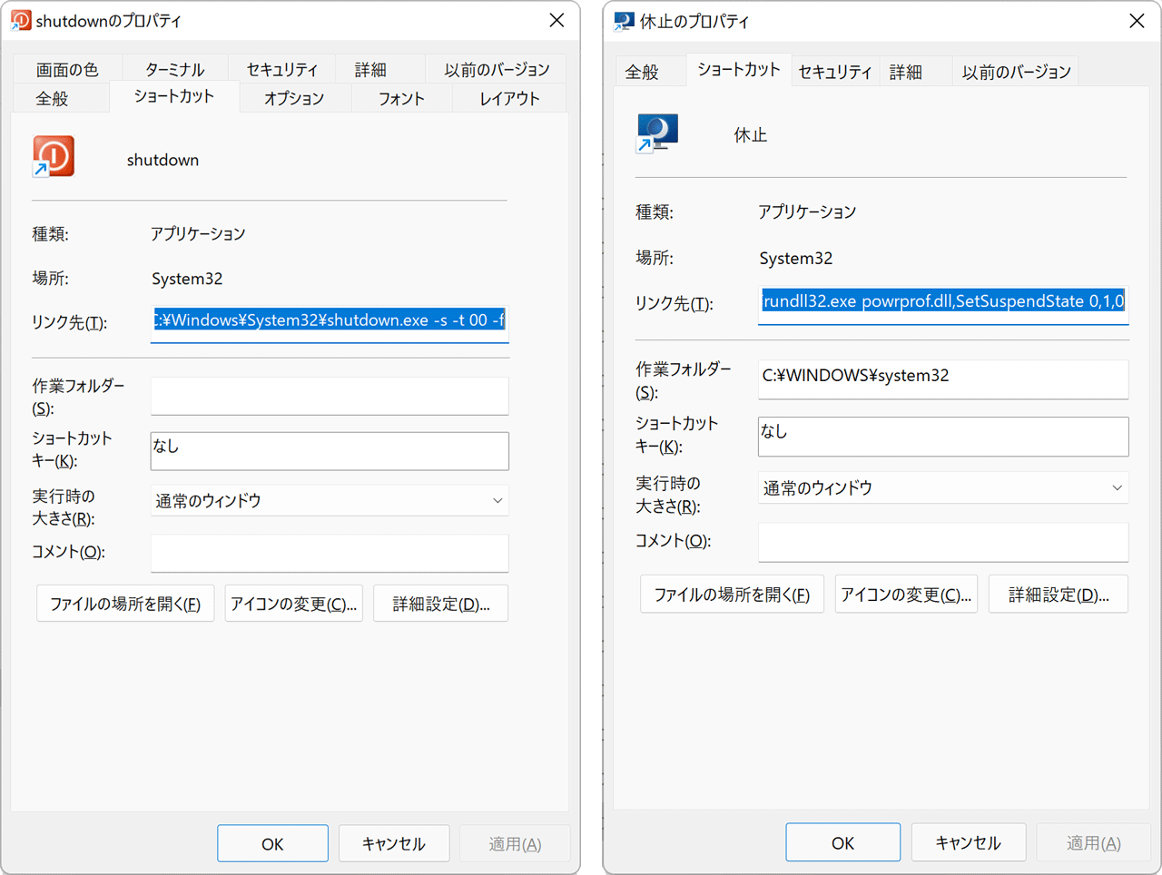Open フォント tab in shutdown properties

coord(401,98)
